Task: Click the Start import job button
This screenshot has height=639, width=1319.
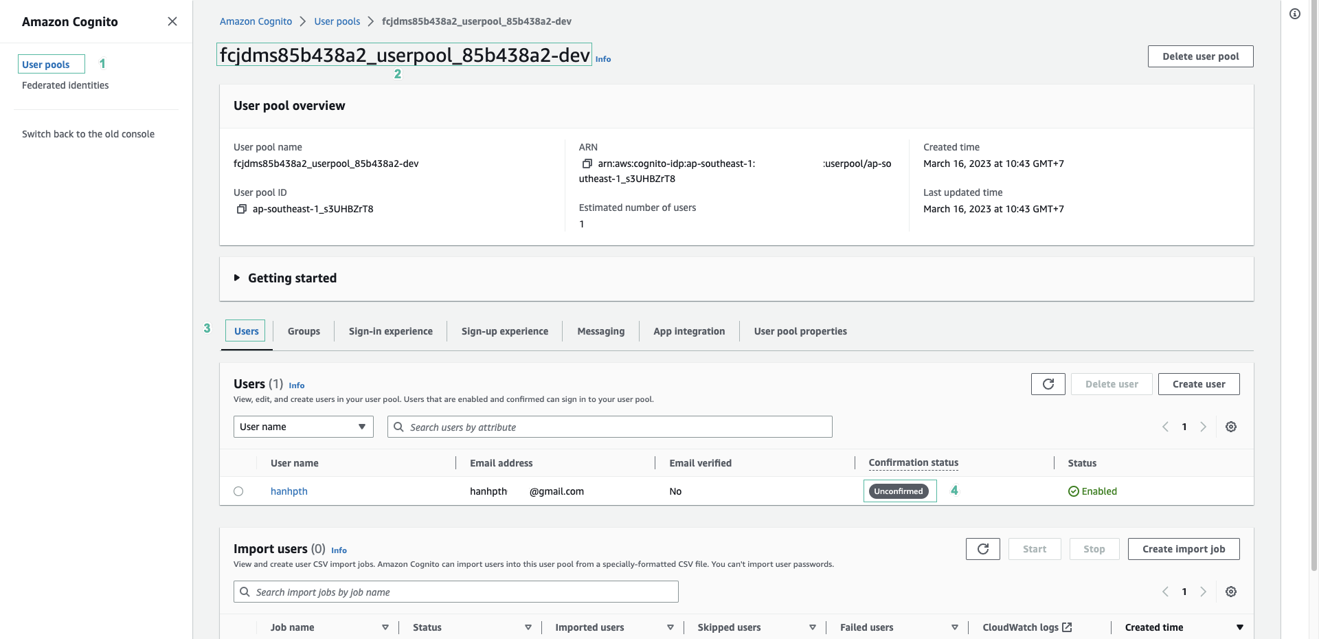Action: coord(1035,549)
